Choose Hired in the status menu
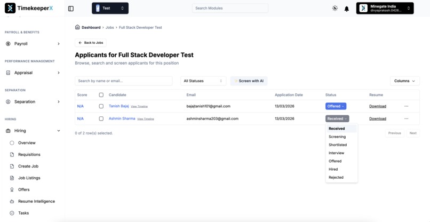This screenshot has width=430, height=222. (x=341, y=169)
